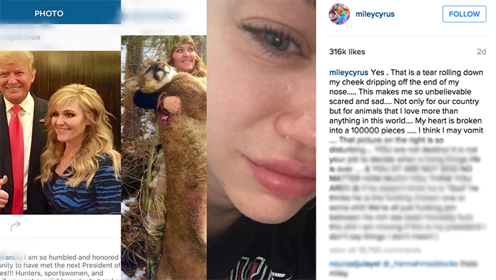Click the blurred portion of Miley's caption
Image resolution: width=496 pixels, height=280 pixels.
click(407, 189)
